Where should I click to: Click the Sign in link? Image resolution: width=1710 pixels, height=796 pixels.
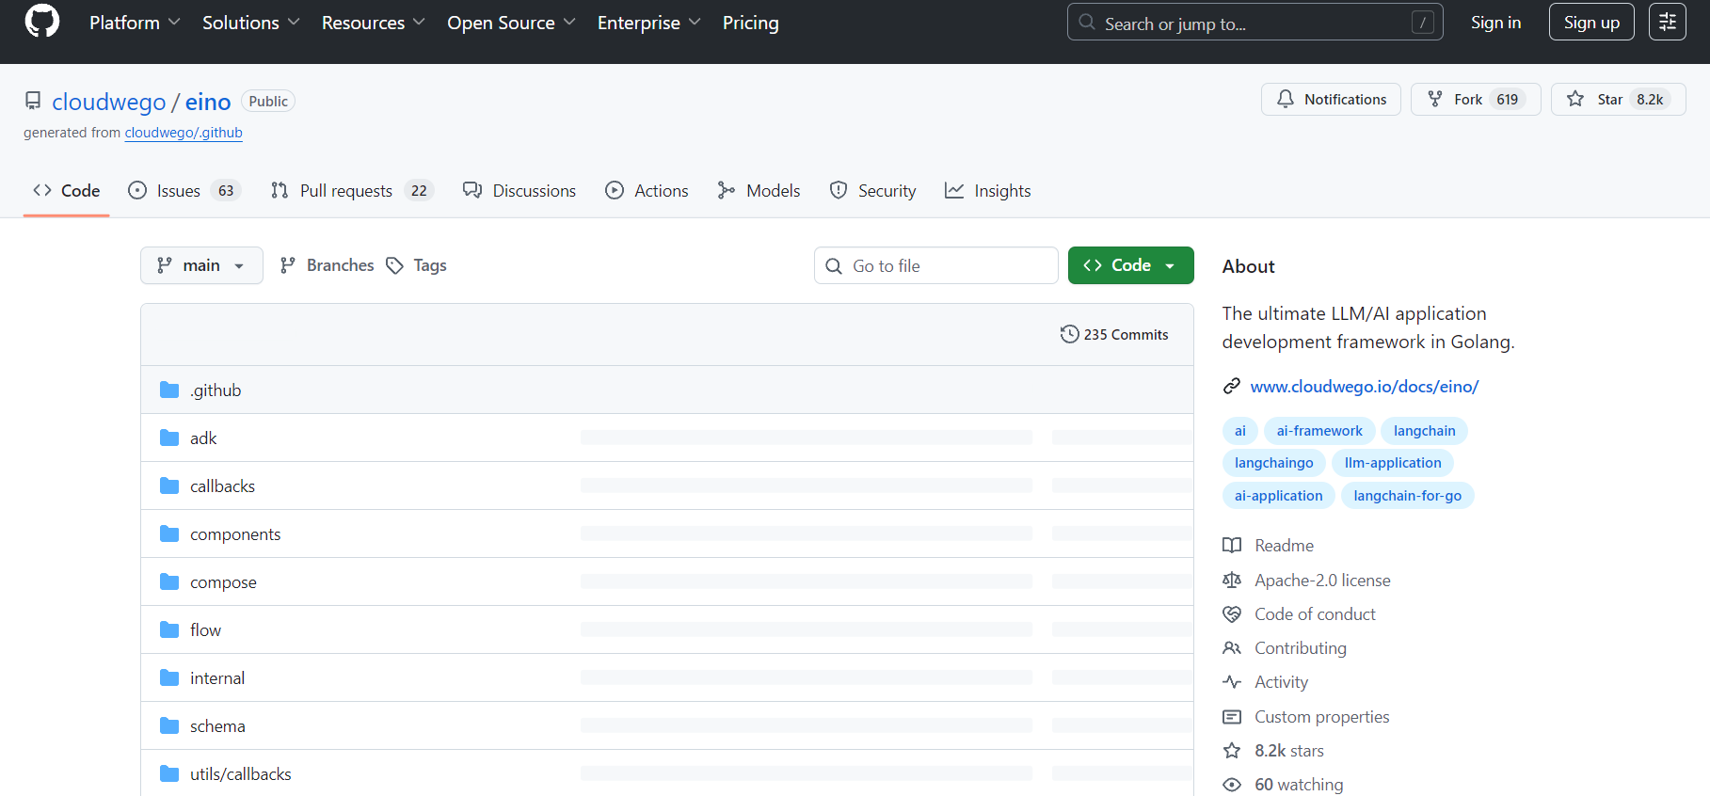click(x=1495, y=23)
